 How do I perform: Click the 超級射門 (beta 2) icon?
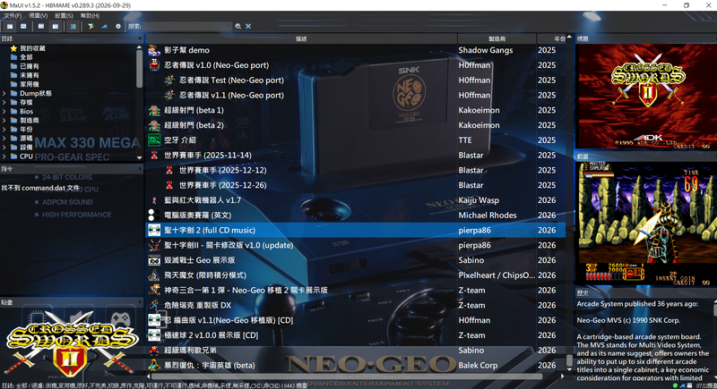point(154,125)
